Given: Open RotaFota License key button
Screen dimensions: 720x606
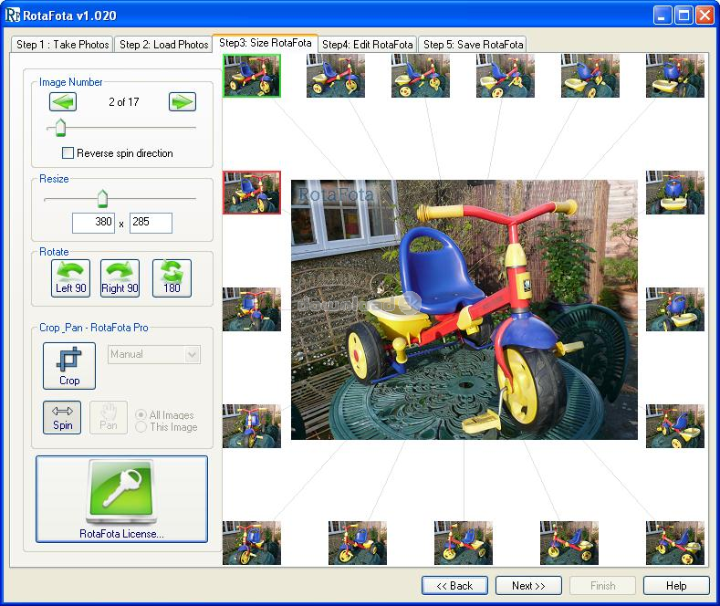Looking at the screenshot, I should (x=121, y=499).
